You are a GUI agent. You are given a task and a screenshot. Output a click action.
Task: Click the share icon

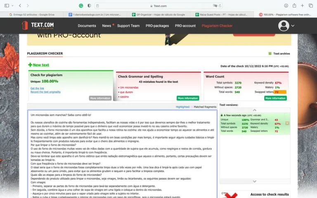tap(294, 5)
